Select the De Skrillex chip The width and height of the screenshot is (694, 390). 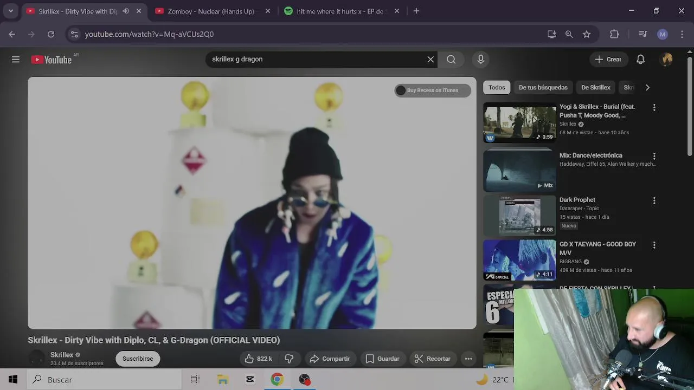coord(595,87)
